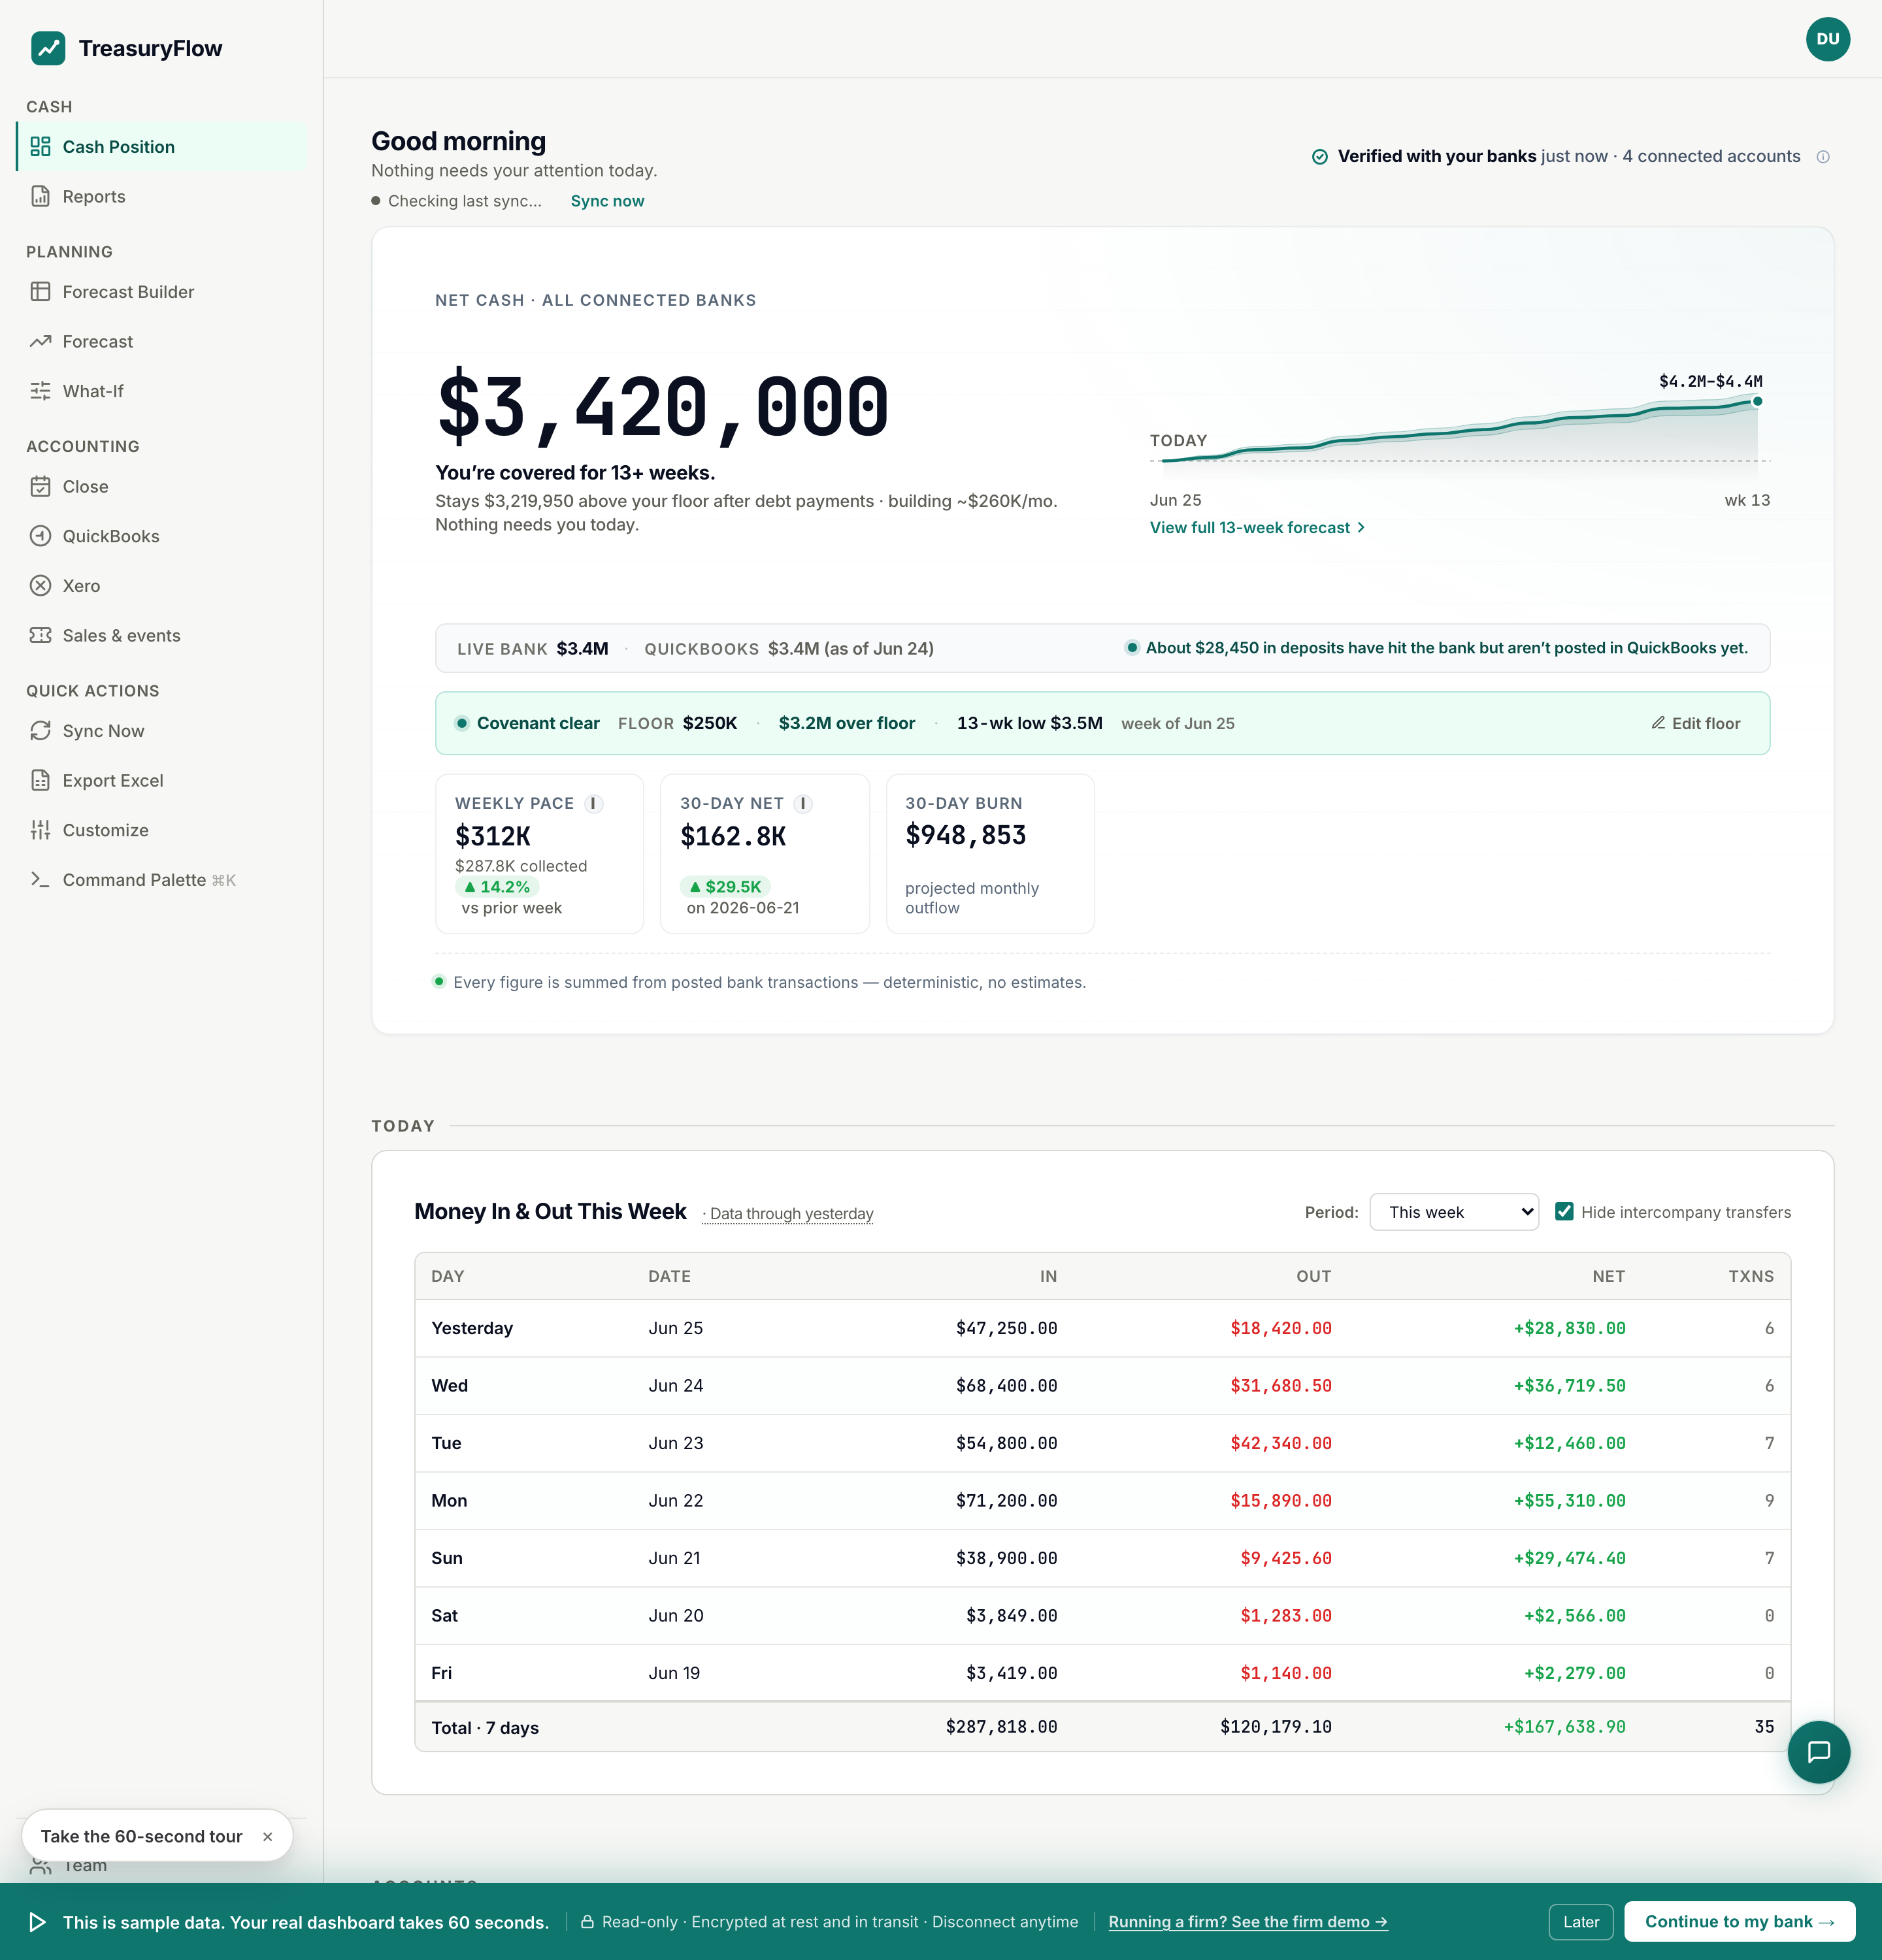Go to the Reports menu item

[161, 196]
